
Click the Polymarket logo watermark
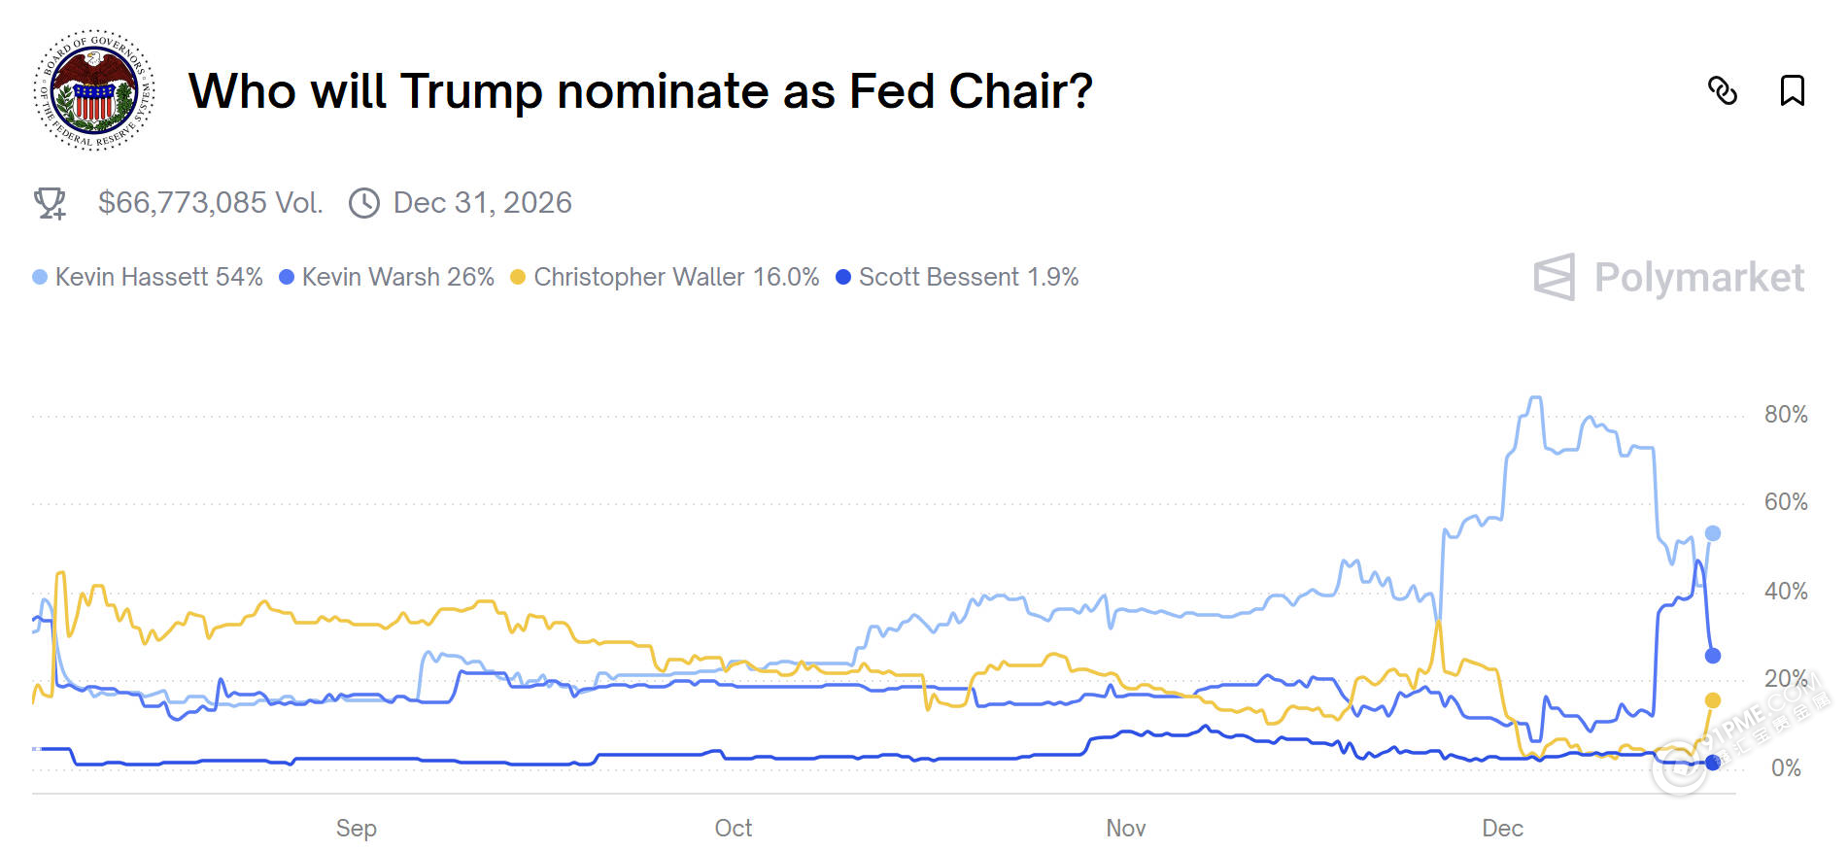1668,278
